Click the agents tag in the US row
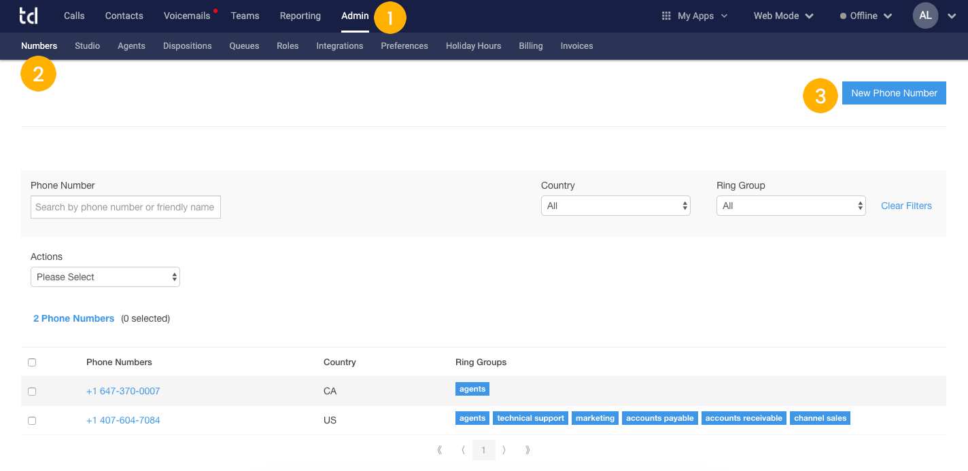Viewport: 968px width, 471px height. click(x=472, y=418)
